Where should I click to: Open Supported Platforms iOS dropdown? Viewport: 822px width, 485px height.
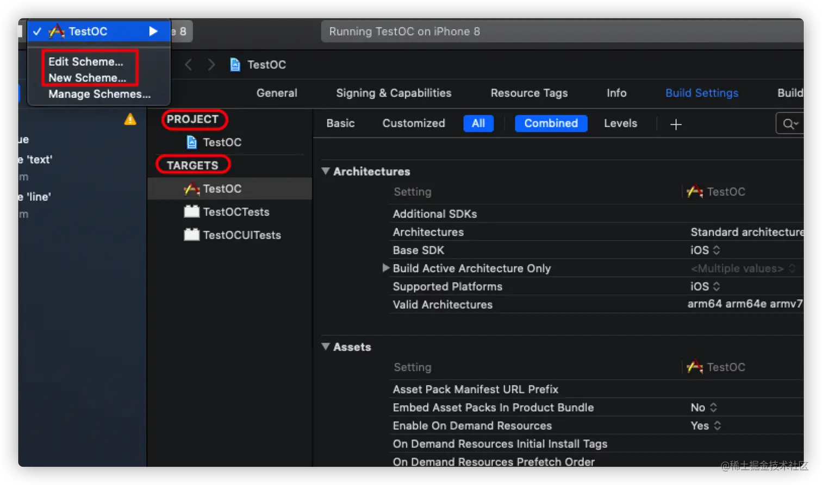click(x=705, y=286)
